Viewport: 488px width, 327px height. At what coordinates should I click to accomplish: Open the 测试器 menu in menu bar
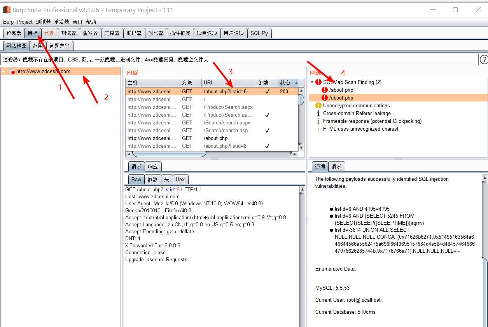coord(43,22)
